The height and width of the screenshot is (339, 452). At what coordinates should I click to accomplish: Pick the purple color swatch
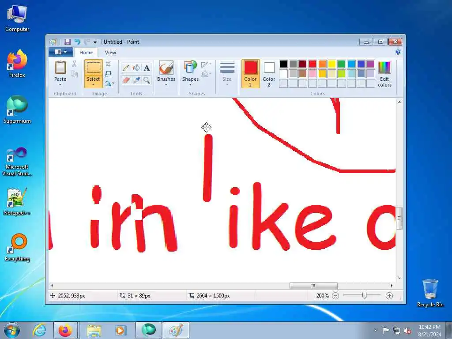[371, 64]
